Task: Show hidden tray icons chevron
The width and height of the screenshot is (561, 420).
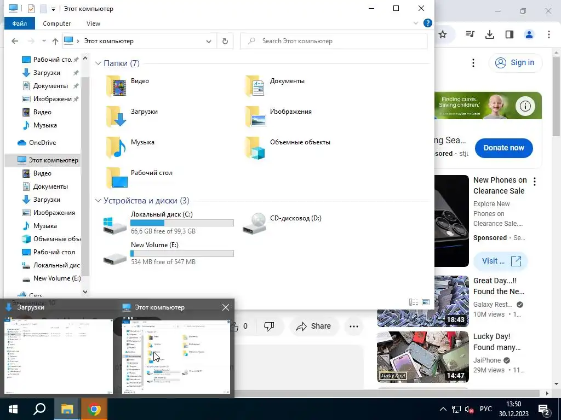Action: click(x=443, y=409)
